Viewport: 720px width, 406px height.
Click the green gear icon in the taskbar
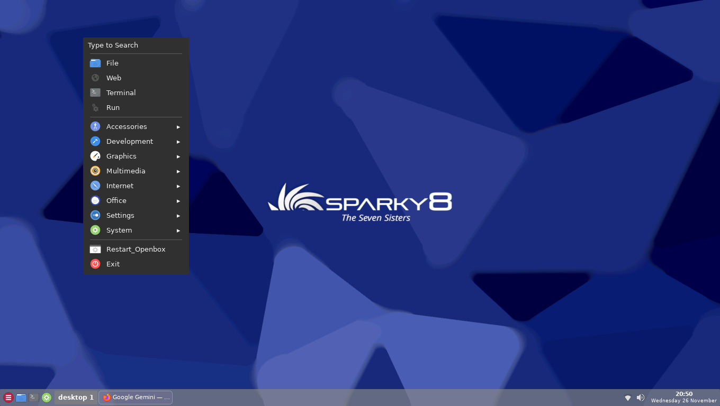[47, 398]
